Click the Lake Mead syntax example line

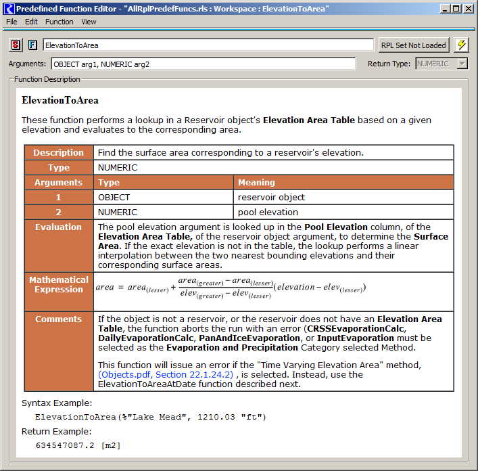click(151, 417)
